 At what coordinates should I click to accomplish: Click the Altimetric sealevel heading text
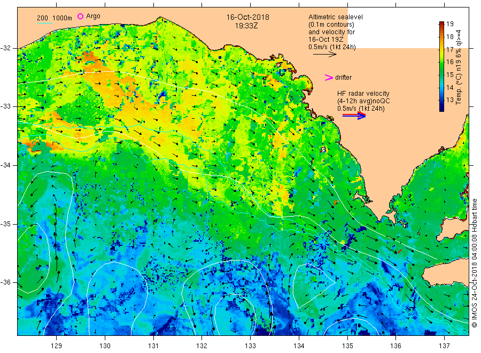335,17
